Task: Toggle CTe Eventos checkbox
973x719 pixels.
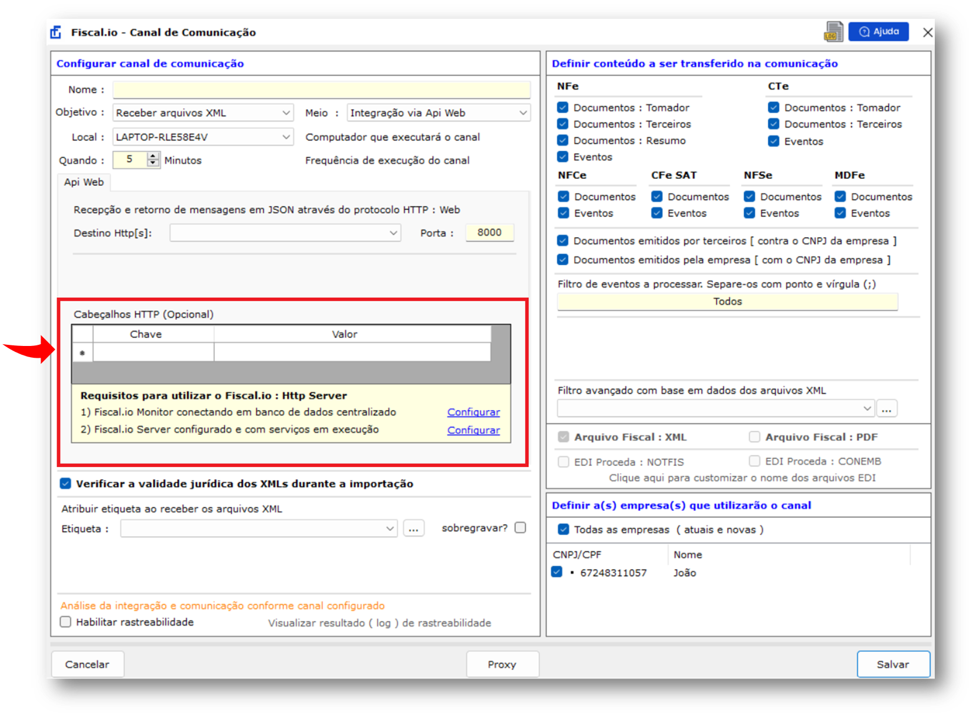Action: click(774, 141)
